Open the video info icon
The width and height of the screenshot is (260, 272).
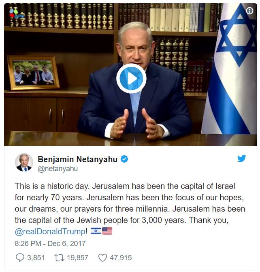249,11
